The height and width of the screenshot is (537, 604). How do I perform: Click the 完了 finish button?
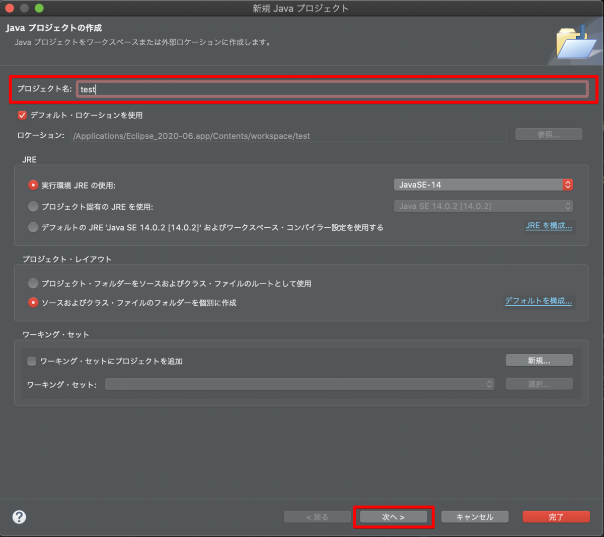coord(556,517)
